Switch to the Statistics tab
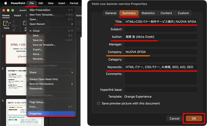 (148, 13)
